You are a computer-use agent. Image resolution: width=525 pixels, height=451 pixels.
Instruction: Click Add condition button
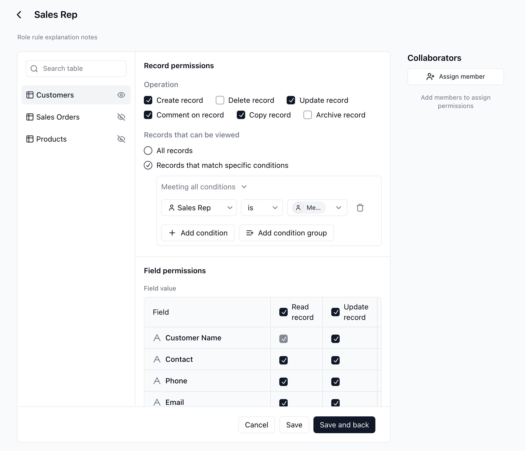(198, 233)
